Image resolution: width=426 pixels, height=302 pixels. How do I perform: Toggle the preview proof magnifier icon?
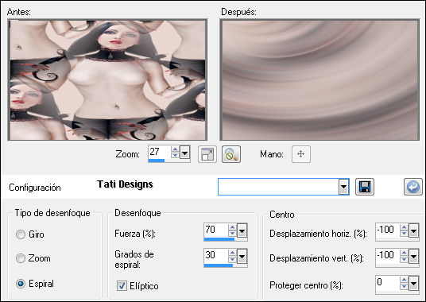tap(231, 154)
